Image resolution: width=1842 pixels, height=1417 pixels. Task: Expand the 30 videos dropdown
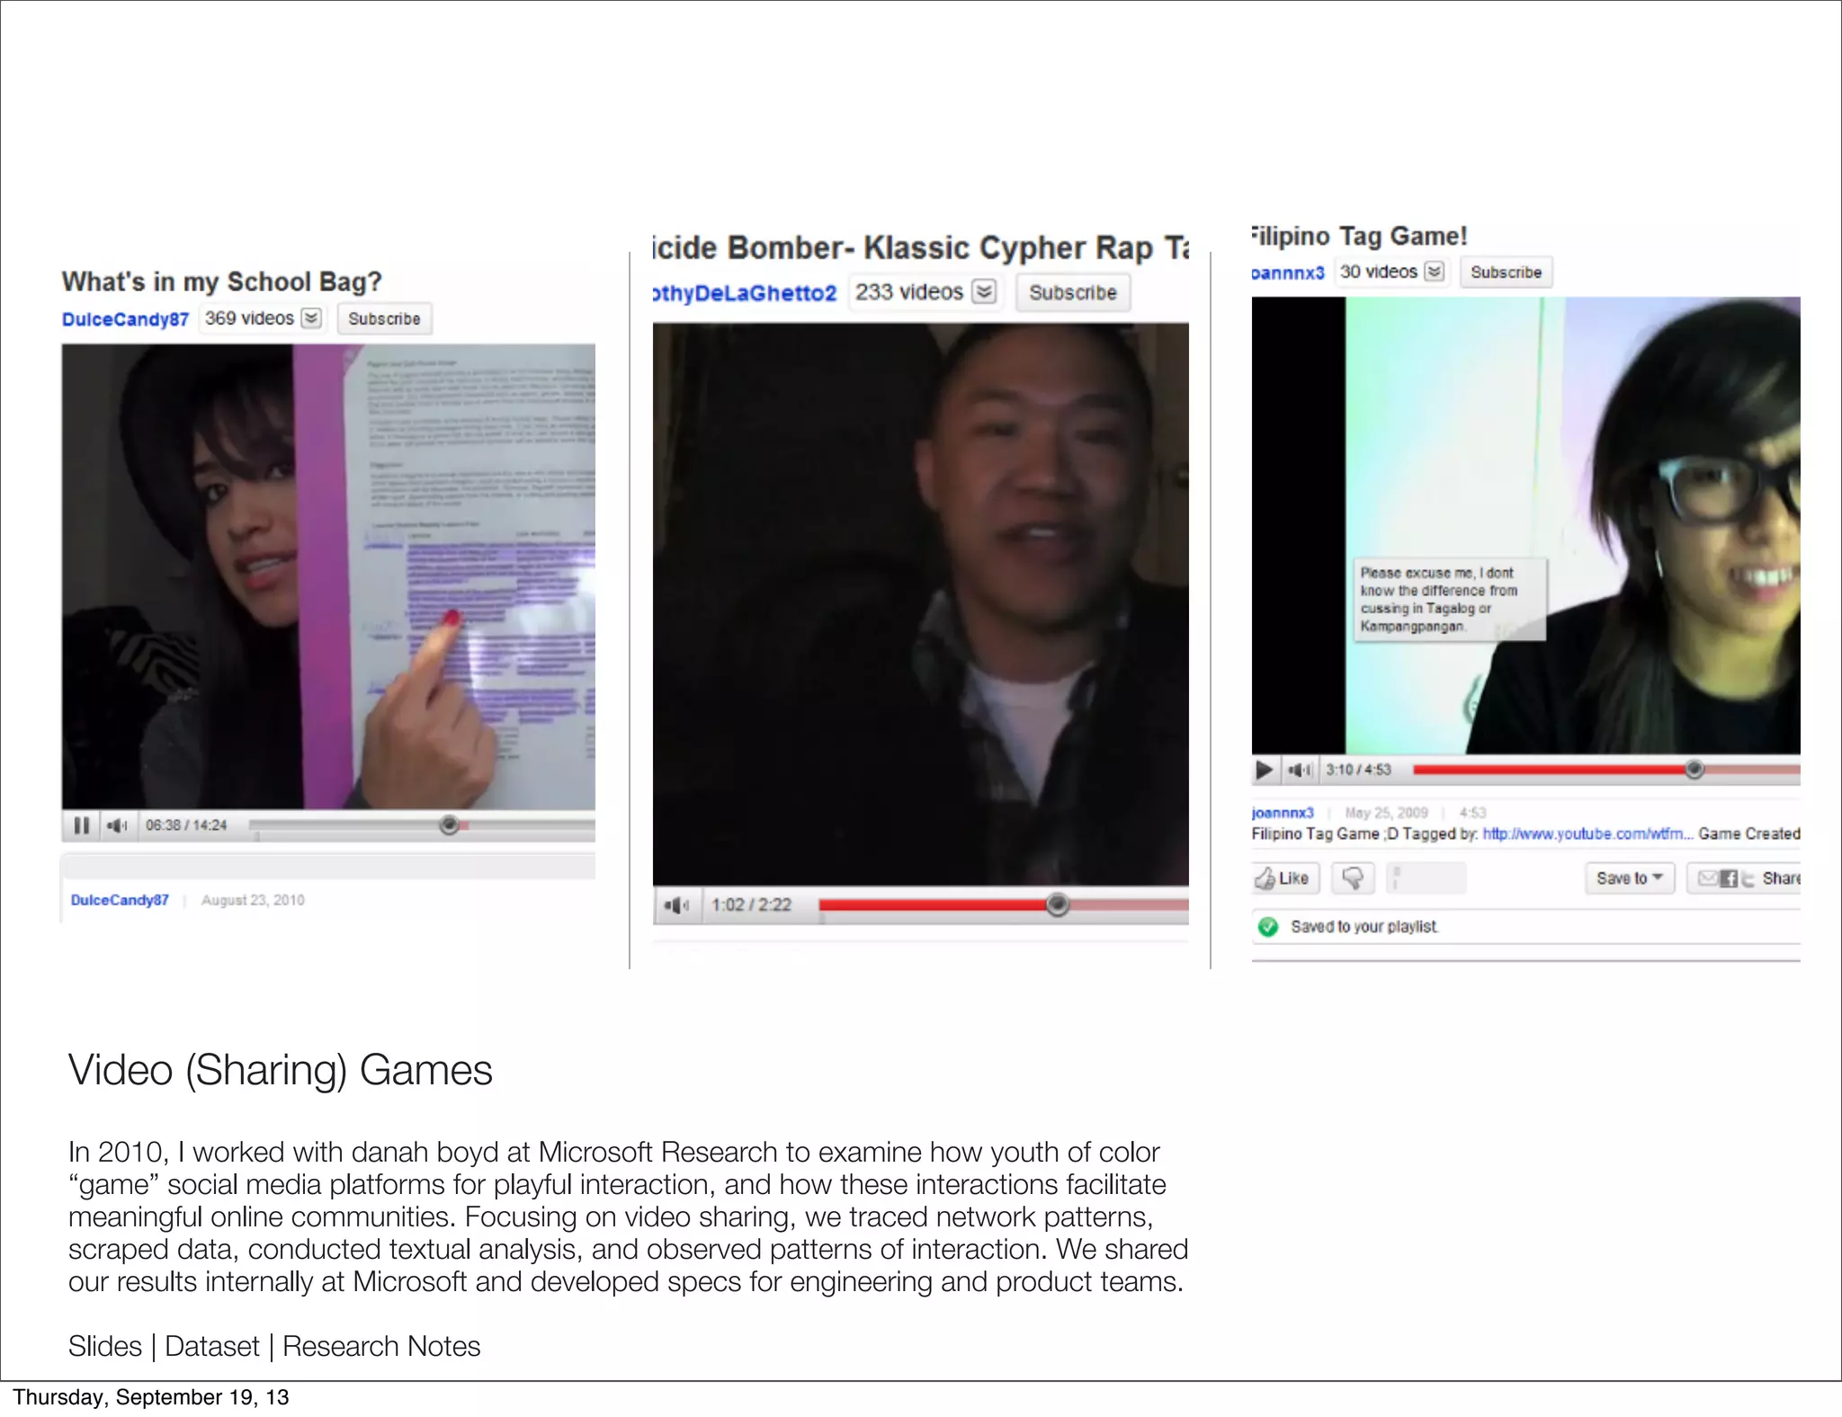pyautogui.click(x=1435, y=272)
